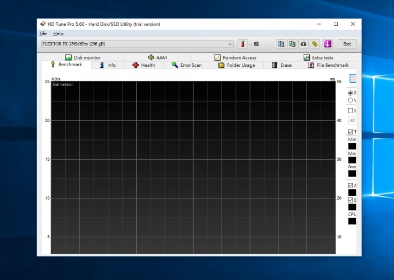
Task: Select the Read radio button
Action: 351,93
